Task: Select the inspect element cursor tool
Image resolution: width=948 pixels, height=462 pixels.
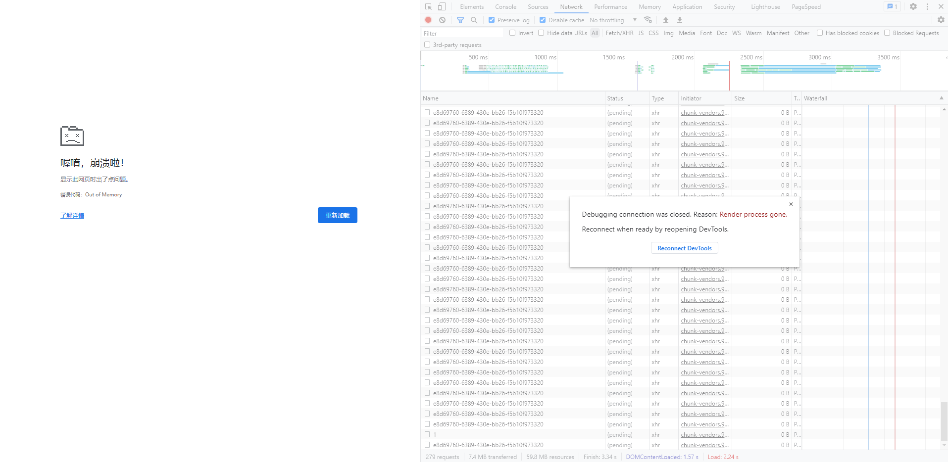Action: [x=428, y=6]
